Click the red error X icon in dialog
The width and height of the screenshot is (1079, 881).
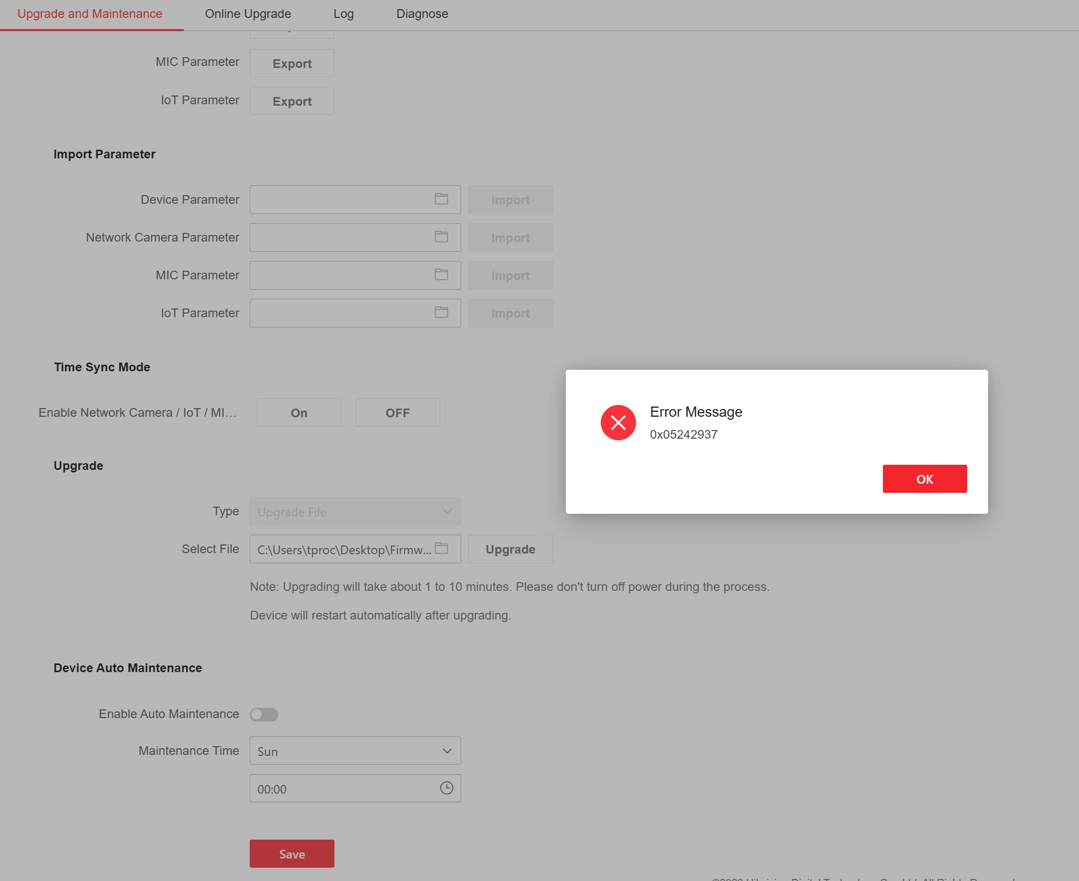coord(618,423)
